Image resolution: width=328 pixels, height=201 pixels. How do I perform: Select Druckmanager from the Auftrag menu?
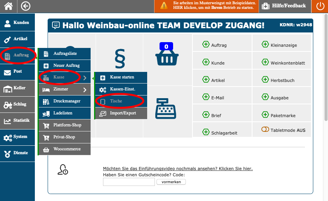click(x=67, y=101)
